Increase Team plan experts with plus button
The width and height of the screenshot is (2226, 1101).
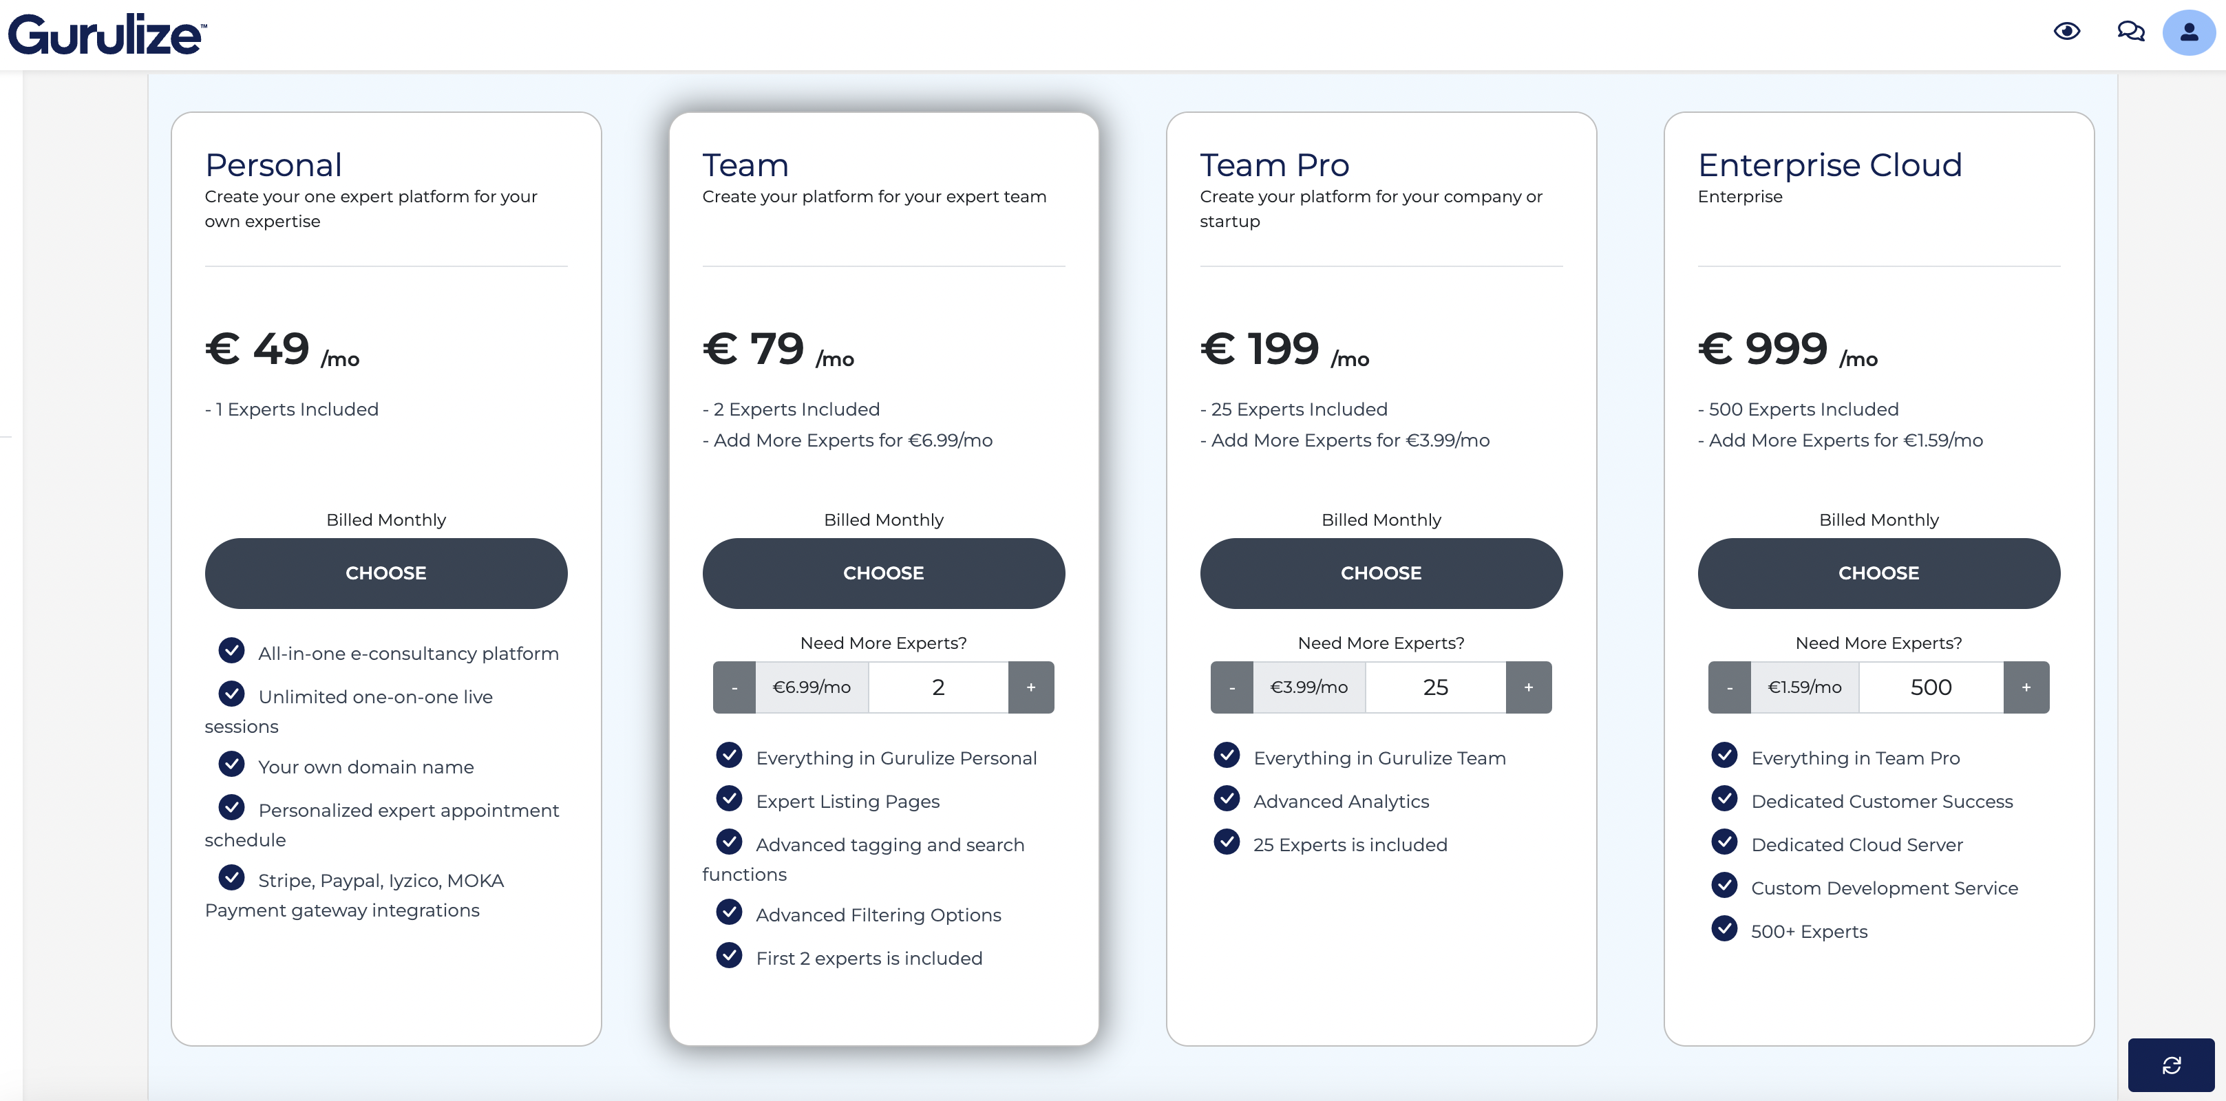tap(1031, 688)
